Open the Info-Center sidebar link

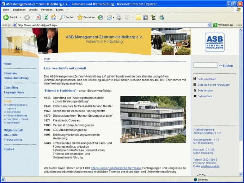click(x=11, y=135)
